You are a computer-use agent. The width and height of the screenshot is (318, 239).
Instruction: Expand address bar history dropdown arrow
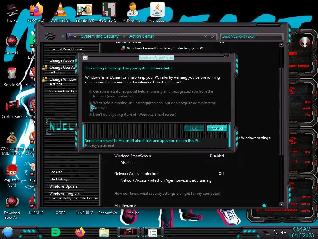coord(206,36)
